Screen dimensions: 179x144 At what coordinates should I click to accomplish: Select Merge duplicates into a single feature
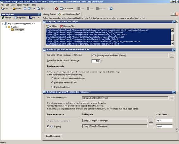point(52,78)
